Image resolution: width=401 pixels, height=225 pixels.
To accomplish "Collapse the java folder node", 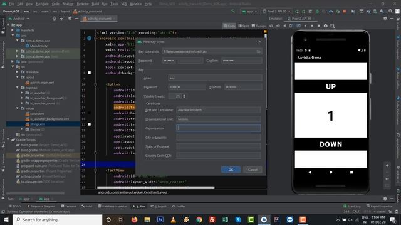I will click(13, 36).
